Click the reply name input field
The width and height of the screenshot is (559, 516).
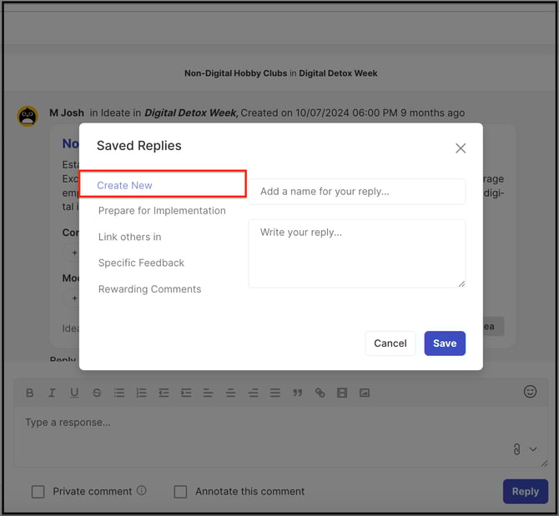tap(356, 191)
